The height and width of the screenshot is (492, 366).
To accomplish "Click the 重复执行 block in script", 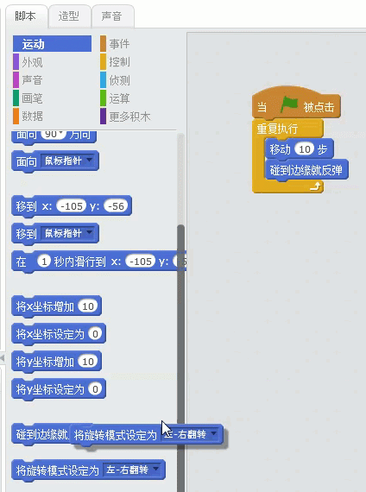I will (277, 129).
